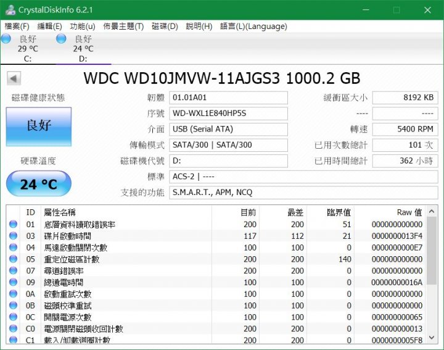Select attribute row 尋道錯誤率

[216, 271]
